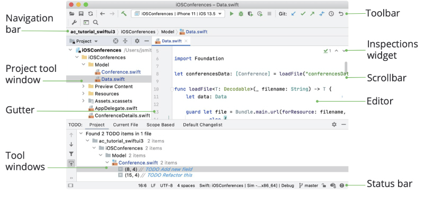Click the master Git branch widget

pyautogui.click(x=308, y=186)
